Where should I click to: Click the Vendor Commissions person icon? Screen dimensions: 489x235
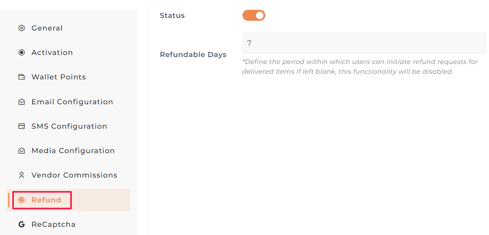point(22,175)
